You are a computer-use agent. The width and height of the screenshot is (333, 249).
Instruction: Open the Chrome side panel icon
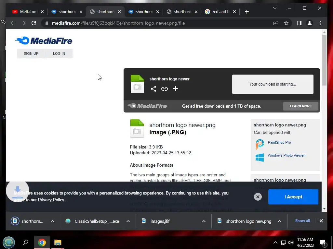(299, 23)
